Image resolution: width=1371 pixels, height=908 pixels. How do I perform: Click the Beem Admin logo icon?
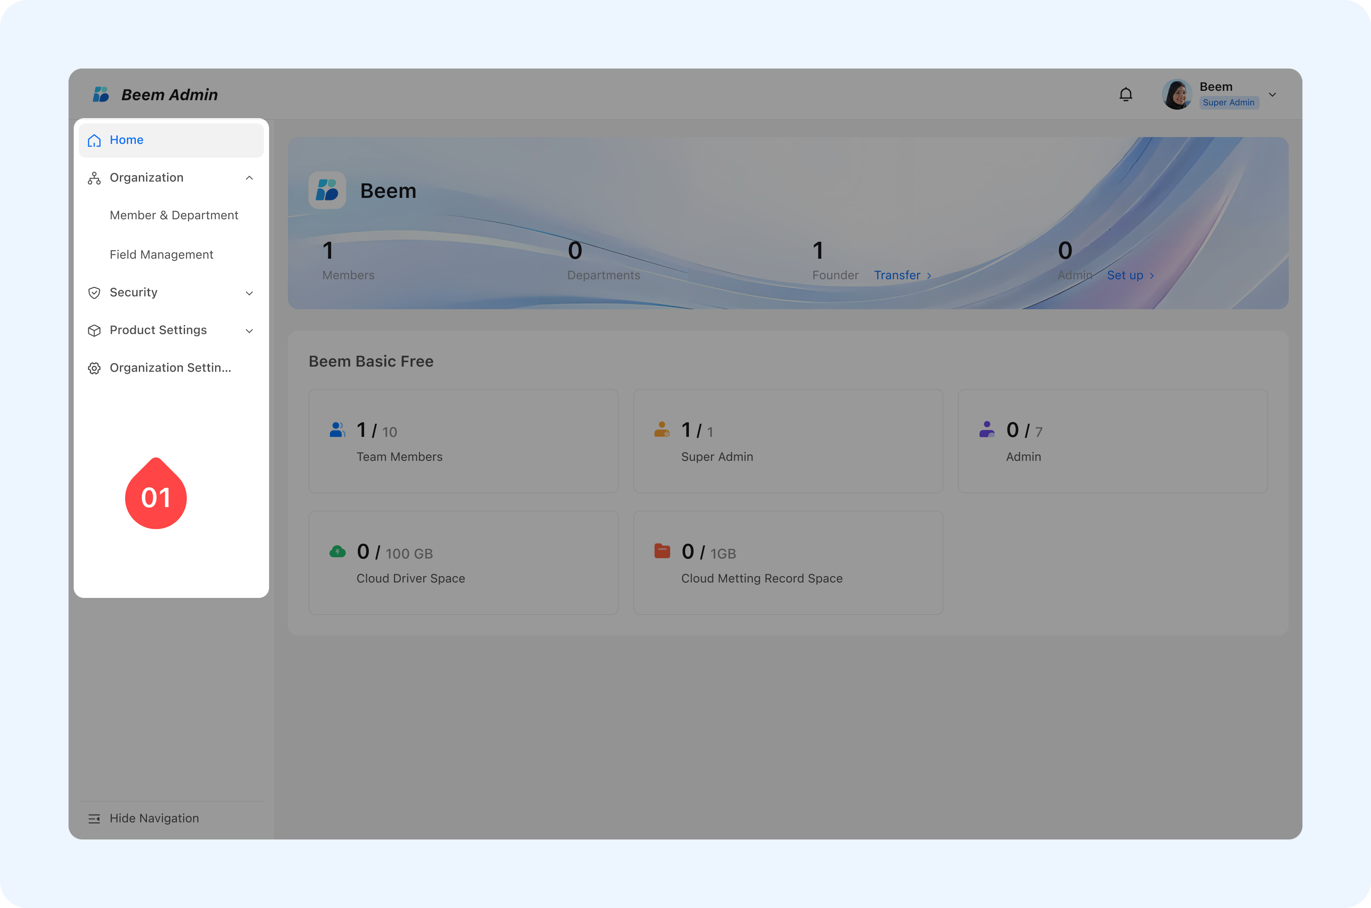coord(102,94)
